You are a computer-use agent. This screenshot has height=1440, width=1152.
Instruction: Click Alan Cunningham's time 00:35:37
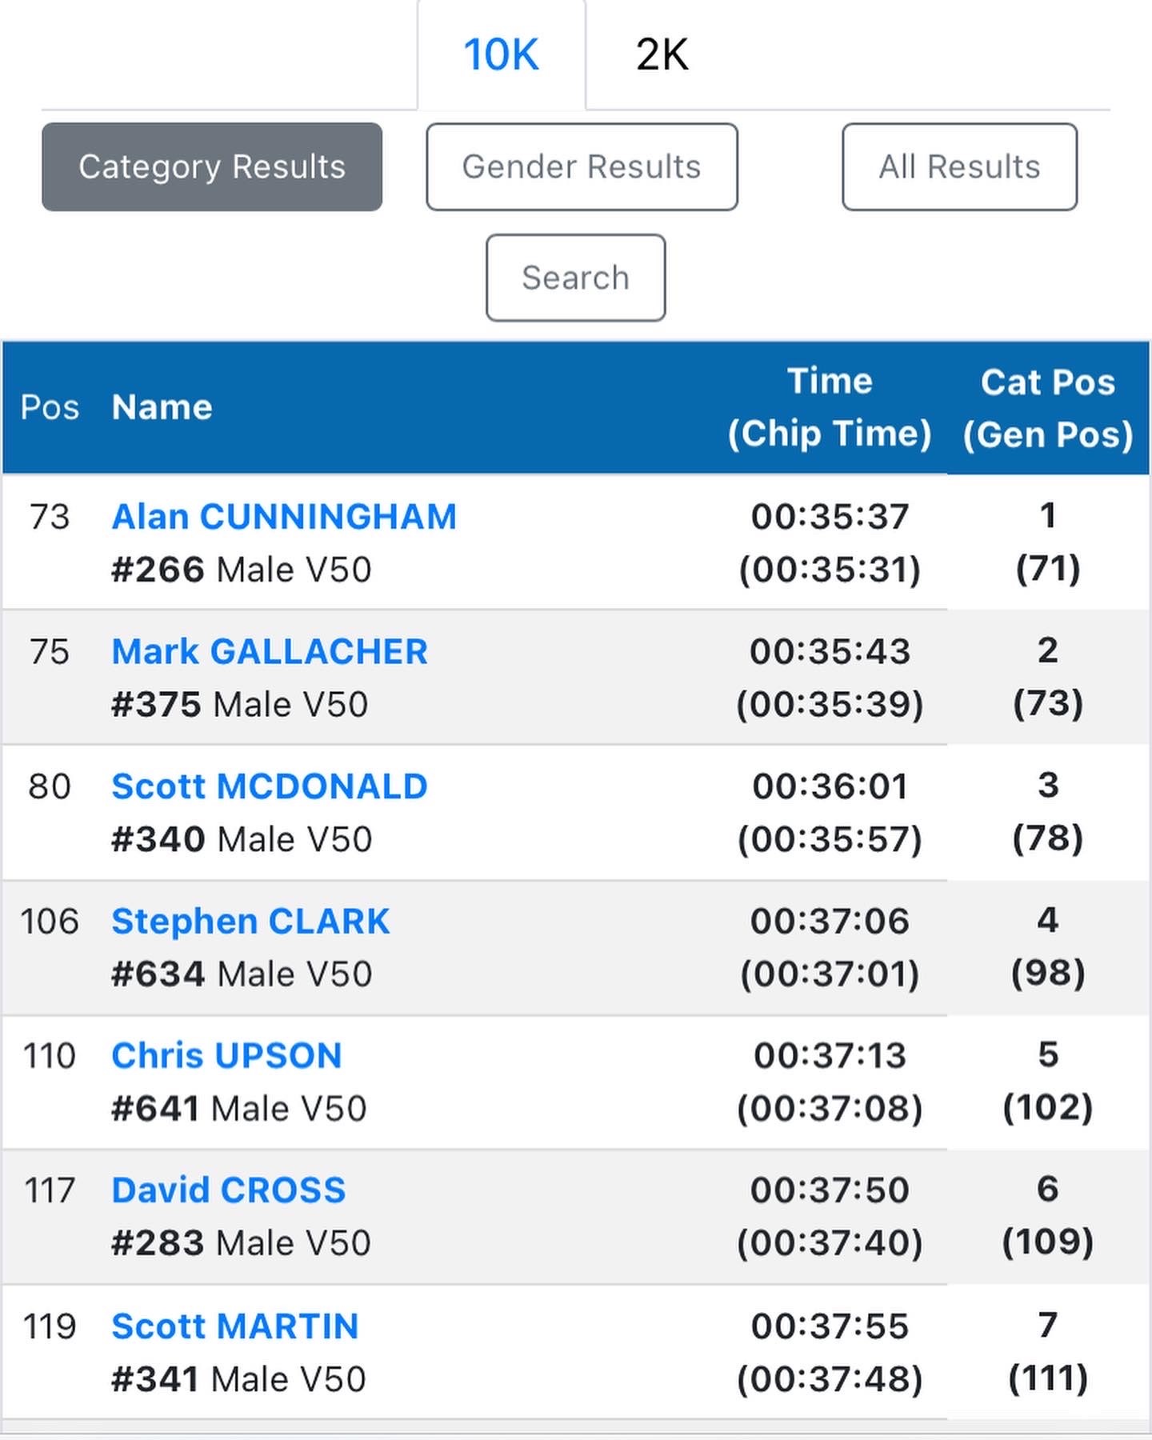click(830, 517)
